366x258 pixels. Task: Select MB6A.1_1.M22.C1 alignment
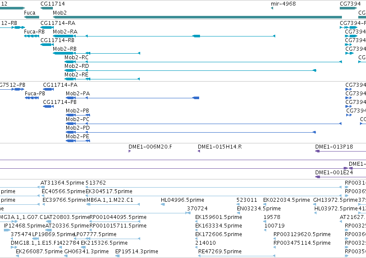[113, 204]
